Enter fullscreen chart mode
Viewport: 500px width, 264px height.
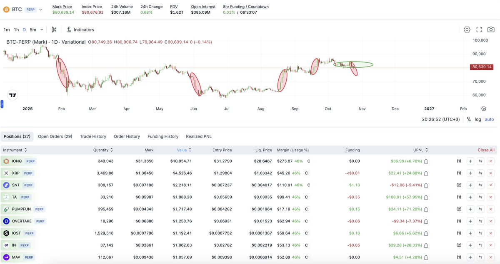pos(479,30)
